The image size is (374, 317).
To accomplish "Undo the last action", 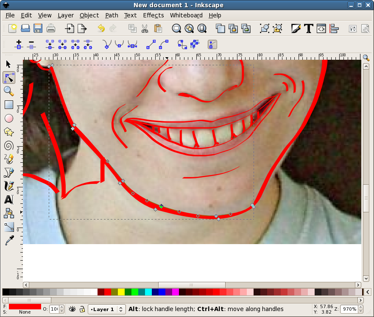I will pos(101,29).
